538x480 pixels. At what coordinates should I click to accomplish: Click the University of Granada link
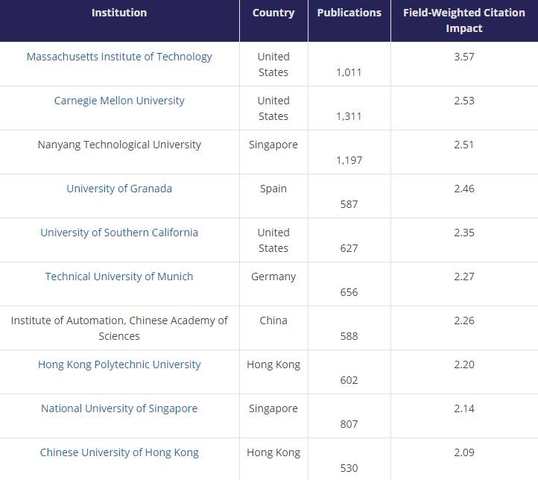(119, 189)
